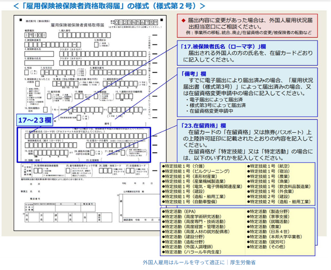
Task: Click the 「23.在留資格」欄 heading
Action: [x=203, y=125]
